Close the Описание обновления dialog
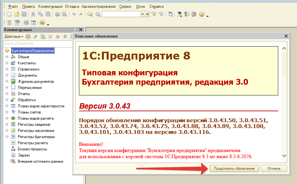This screenshot has width=297, height=184. coord(286,36)
